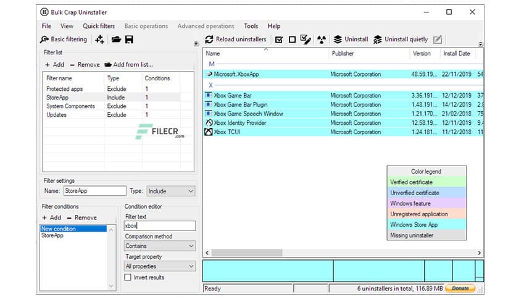This screenshot has width=516, height=299.
Task: Deselect all with the empty box icon
Action: click(292, 40)
